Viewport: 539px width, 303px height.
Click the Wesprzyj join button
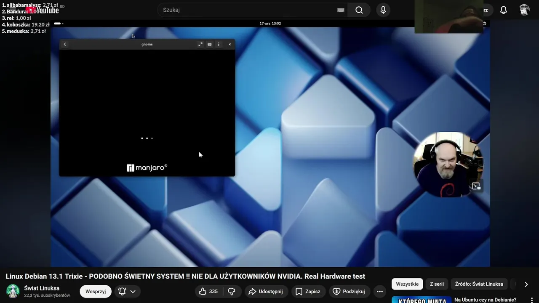96,291
